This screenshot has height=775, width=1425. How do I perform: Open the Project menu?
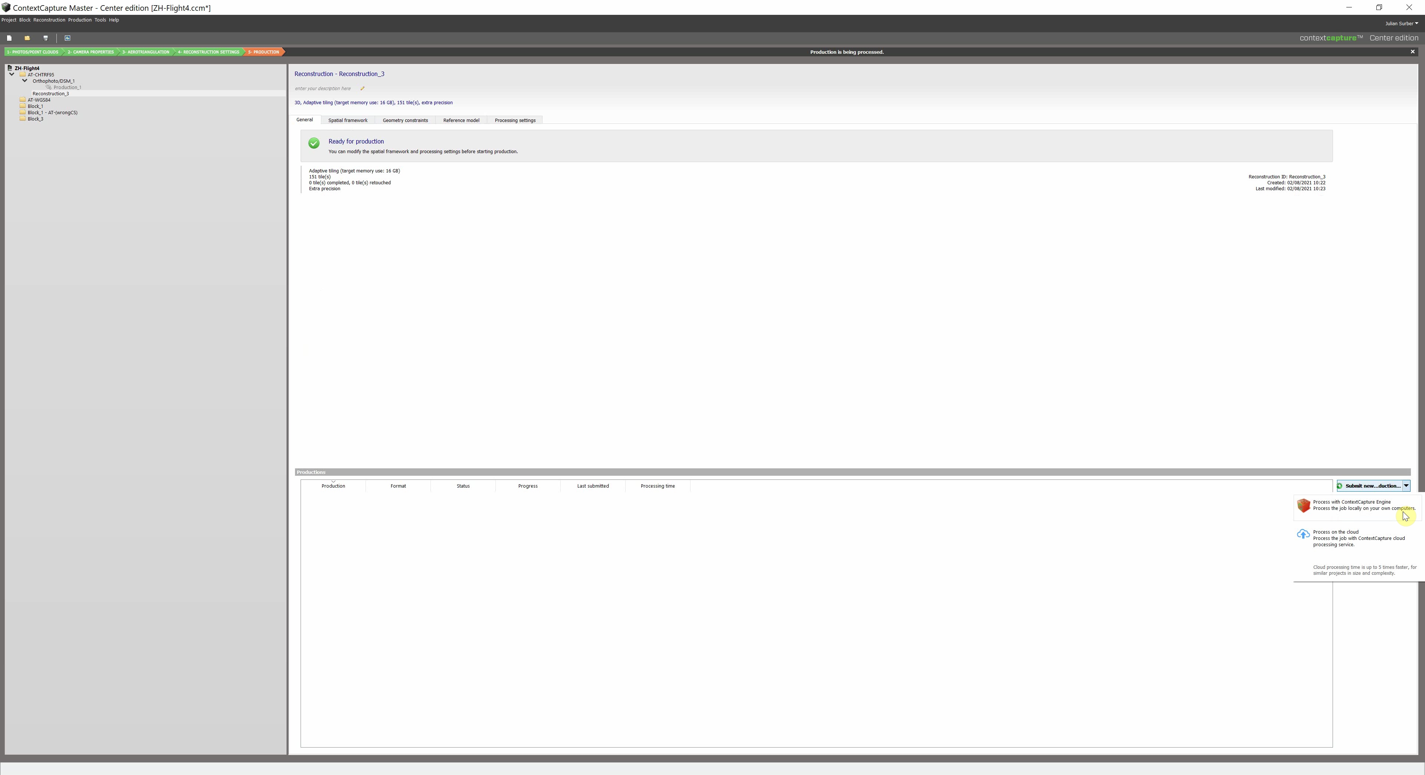tap(9, 20)
